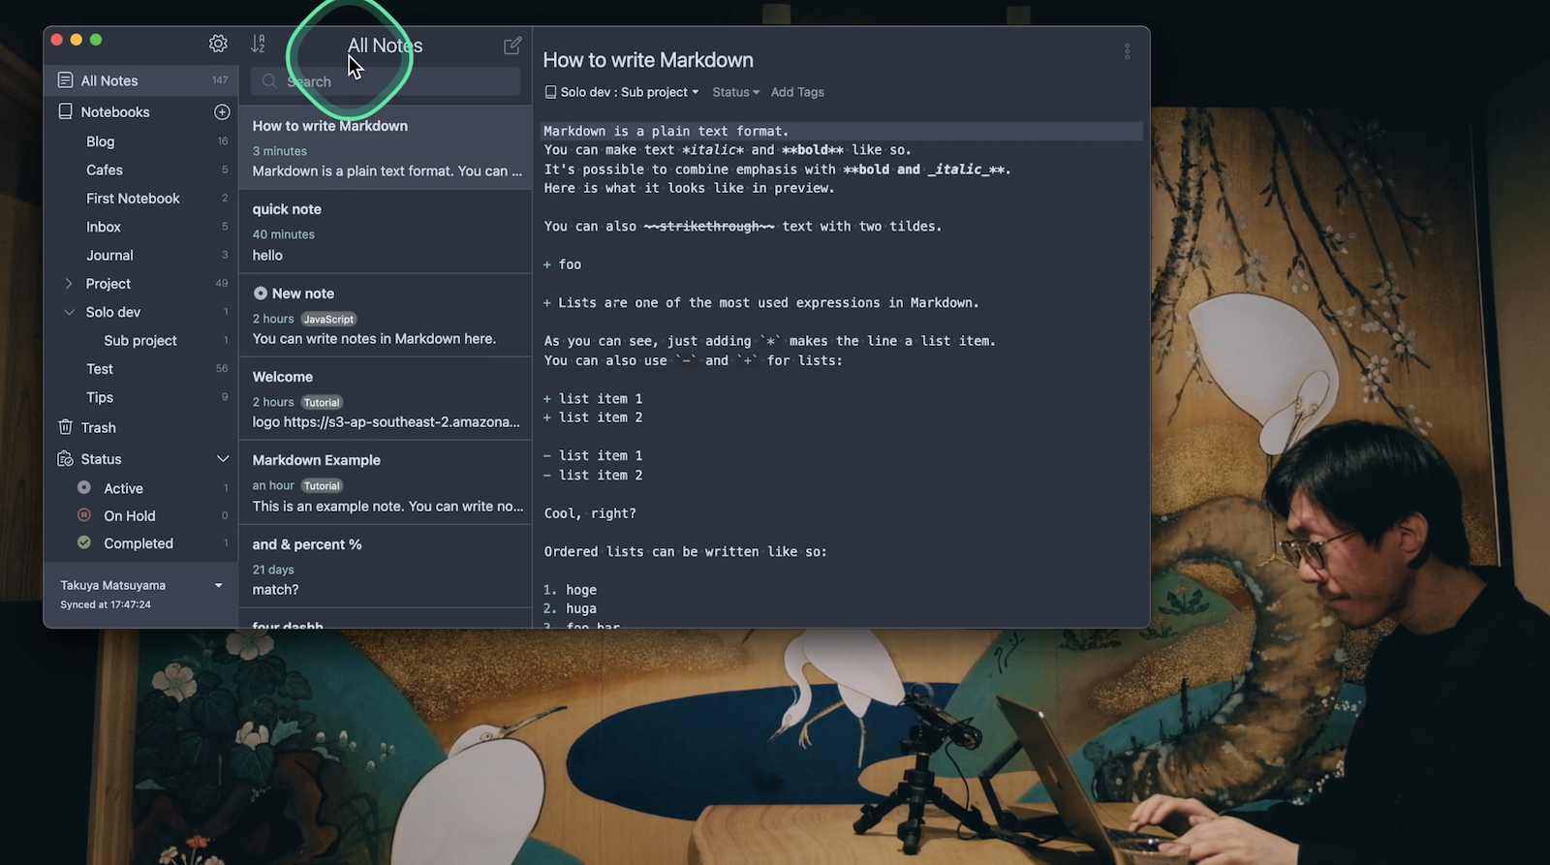1550x865 pixels.
Task: Open the note's three-dot more menu
Action: [1127, 51]
